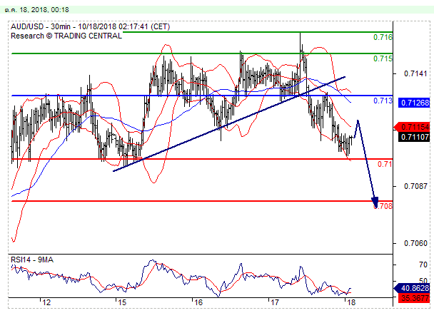434x313 pixels.
Task: Click the 'RSI14 - 9MA' indicator label
Action: pos(32,260)
